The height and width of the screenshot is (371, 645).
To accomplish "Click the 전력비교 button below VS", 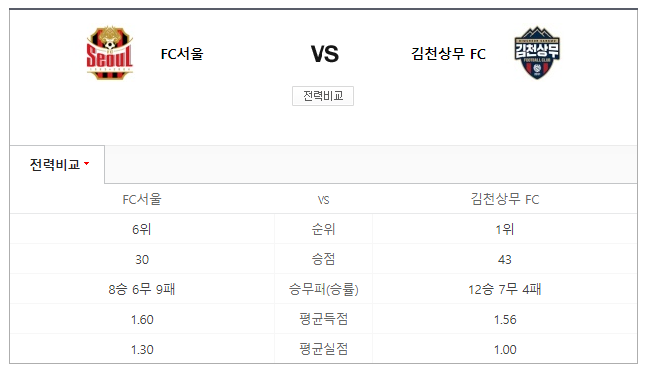I will (x=322, y=96).
